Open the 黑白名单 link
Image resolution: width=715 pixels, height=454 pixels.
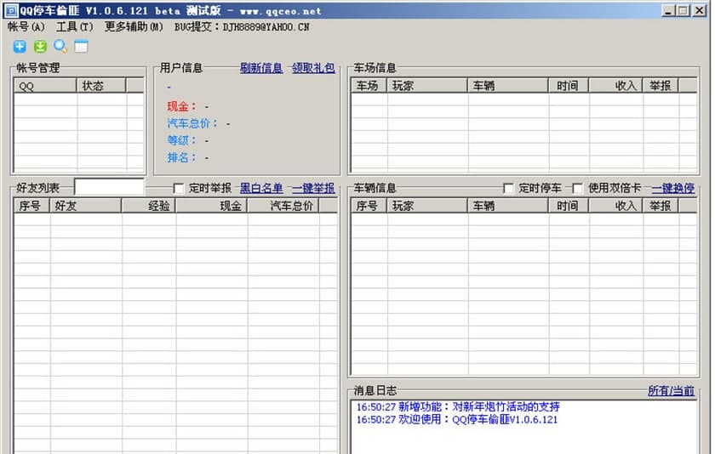(261, 188)
